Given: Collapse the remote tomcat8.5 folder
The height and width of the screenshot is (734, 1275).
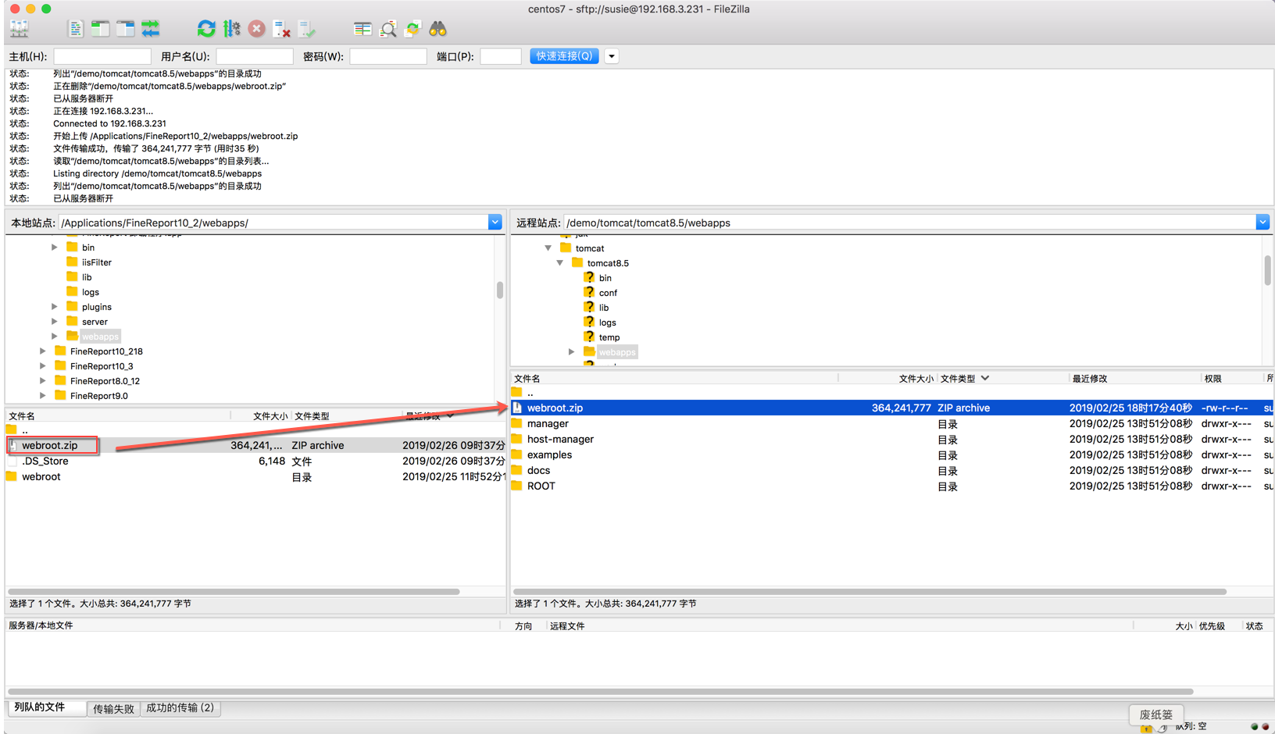Looking at the screenshot, I should (x=559, y=263).
